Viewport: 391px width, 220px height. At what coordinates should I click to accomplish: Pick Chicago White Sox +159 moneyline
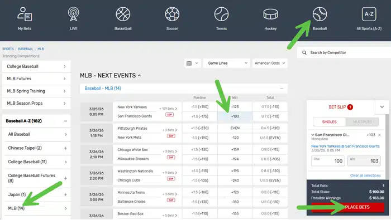point(235,150)
